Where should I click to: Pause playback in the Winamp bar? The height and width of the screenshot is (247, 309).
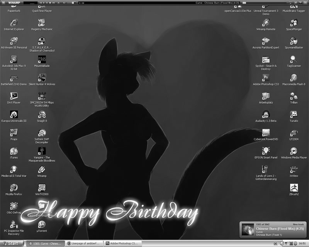[x=47, y=3]
